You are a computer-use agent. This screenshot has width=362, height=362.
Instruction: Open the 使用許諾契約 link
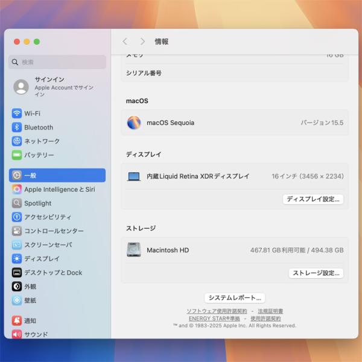point(265,319)
